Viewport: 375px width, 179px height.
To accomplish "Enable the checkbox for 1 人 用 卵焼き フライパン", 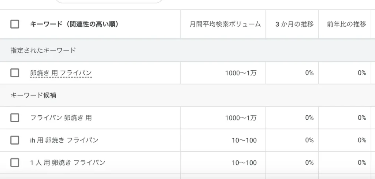I will (15, 163).
